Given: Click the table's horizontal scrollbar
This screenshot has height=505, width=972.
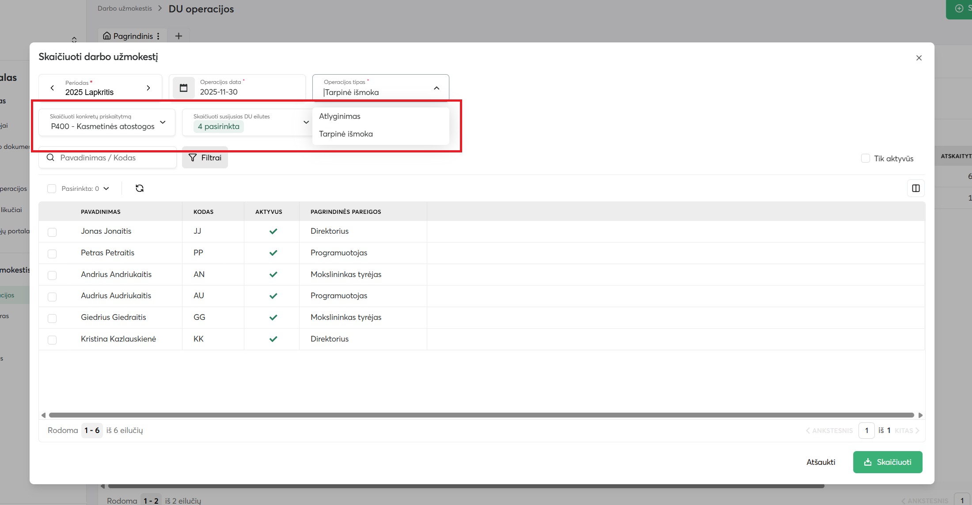Looking at the screenshot, I should tap(481, 415).
